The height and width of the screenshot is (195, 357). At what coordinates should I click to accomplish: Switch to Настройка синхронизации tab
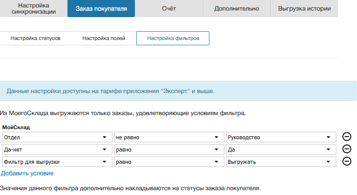pos(34,8)
